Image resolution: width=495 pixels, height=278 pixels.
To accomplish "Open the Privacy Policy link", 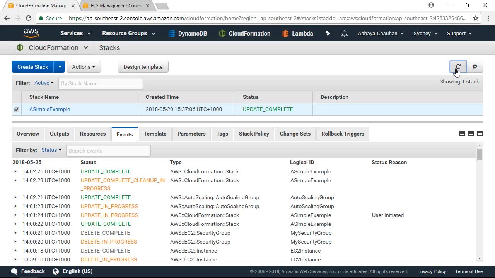I will tap(432, 271).
